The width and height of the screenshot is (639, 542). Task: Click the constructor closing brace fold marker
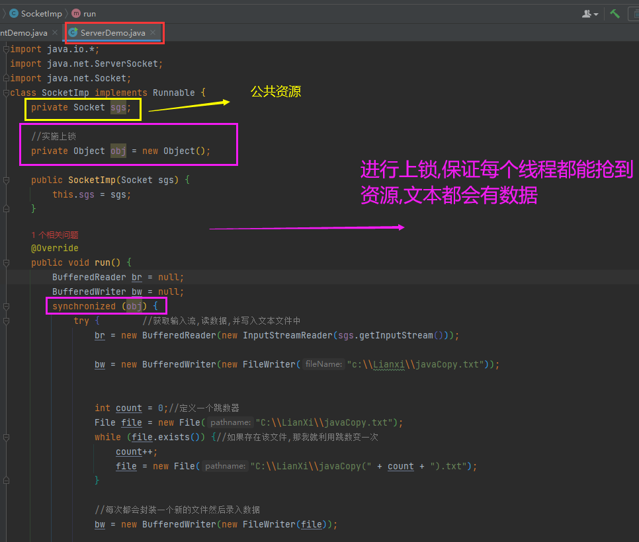pos(6,209)
